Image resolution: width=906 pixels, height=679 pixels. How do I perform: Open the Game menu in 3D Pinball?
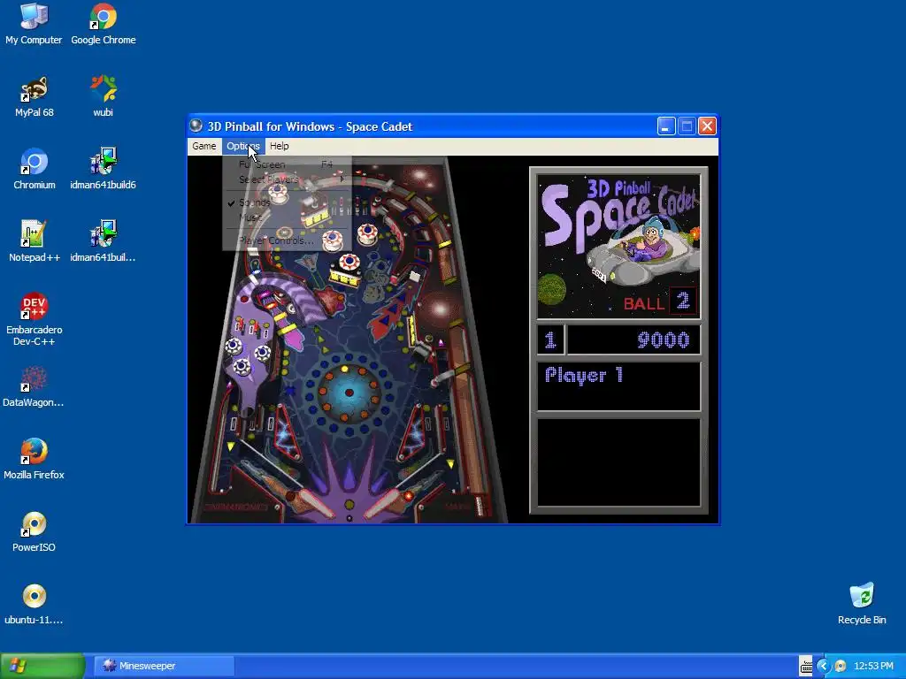(x=204, y=146)
